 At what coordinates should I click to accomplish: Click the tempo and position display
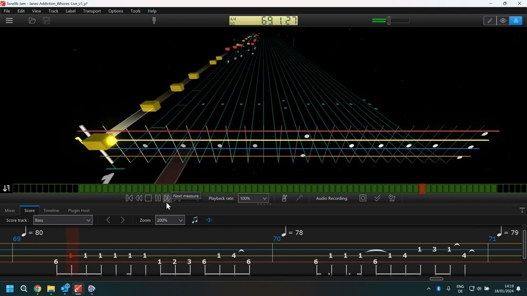263,21
